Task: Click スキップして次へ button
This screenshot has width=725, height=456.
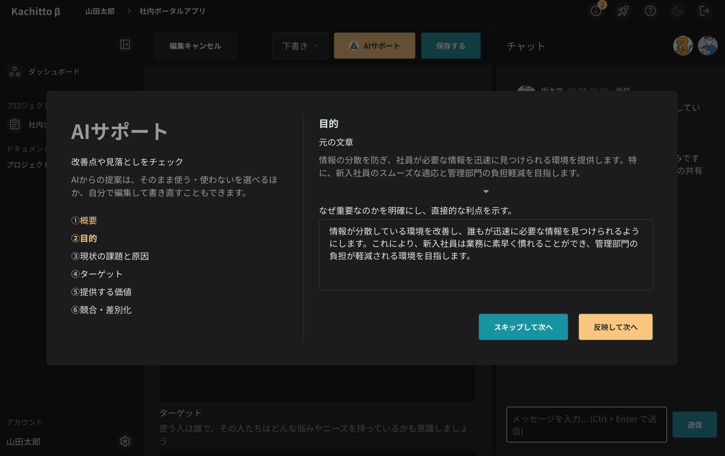Action: pyautogui.click(x=523, y=327)
